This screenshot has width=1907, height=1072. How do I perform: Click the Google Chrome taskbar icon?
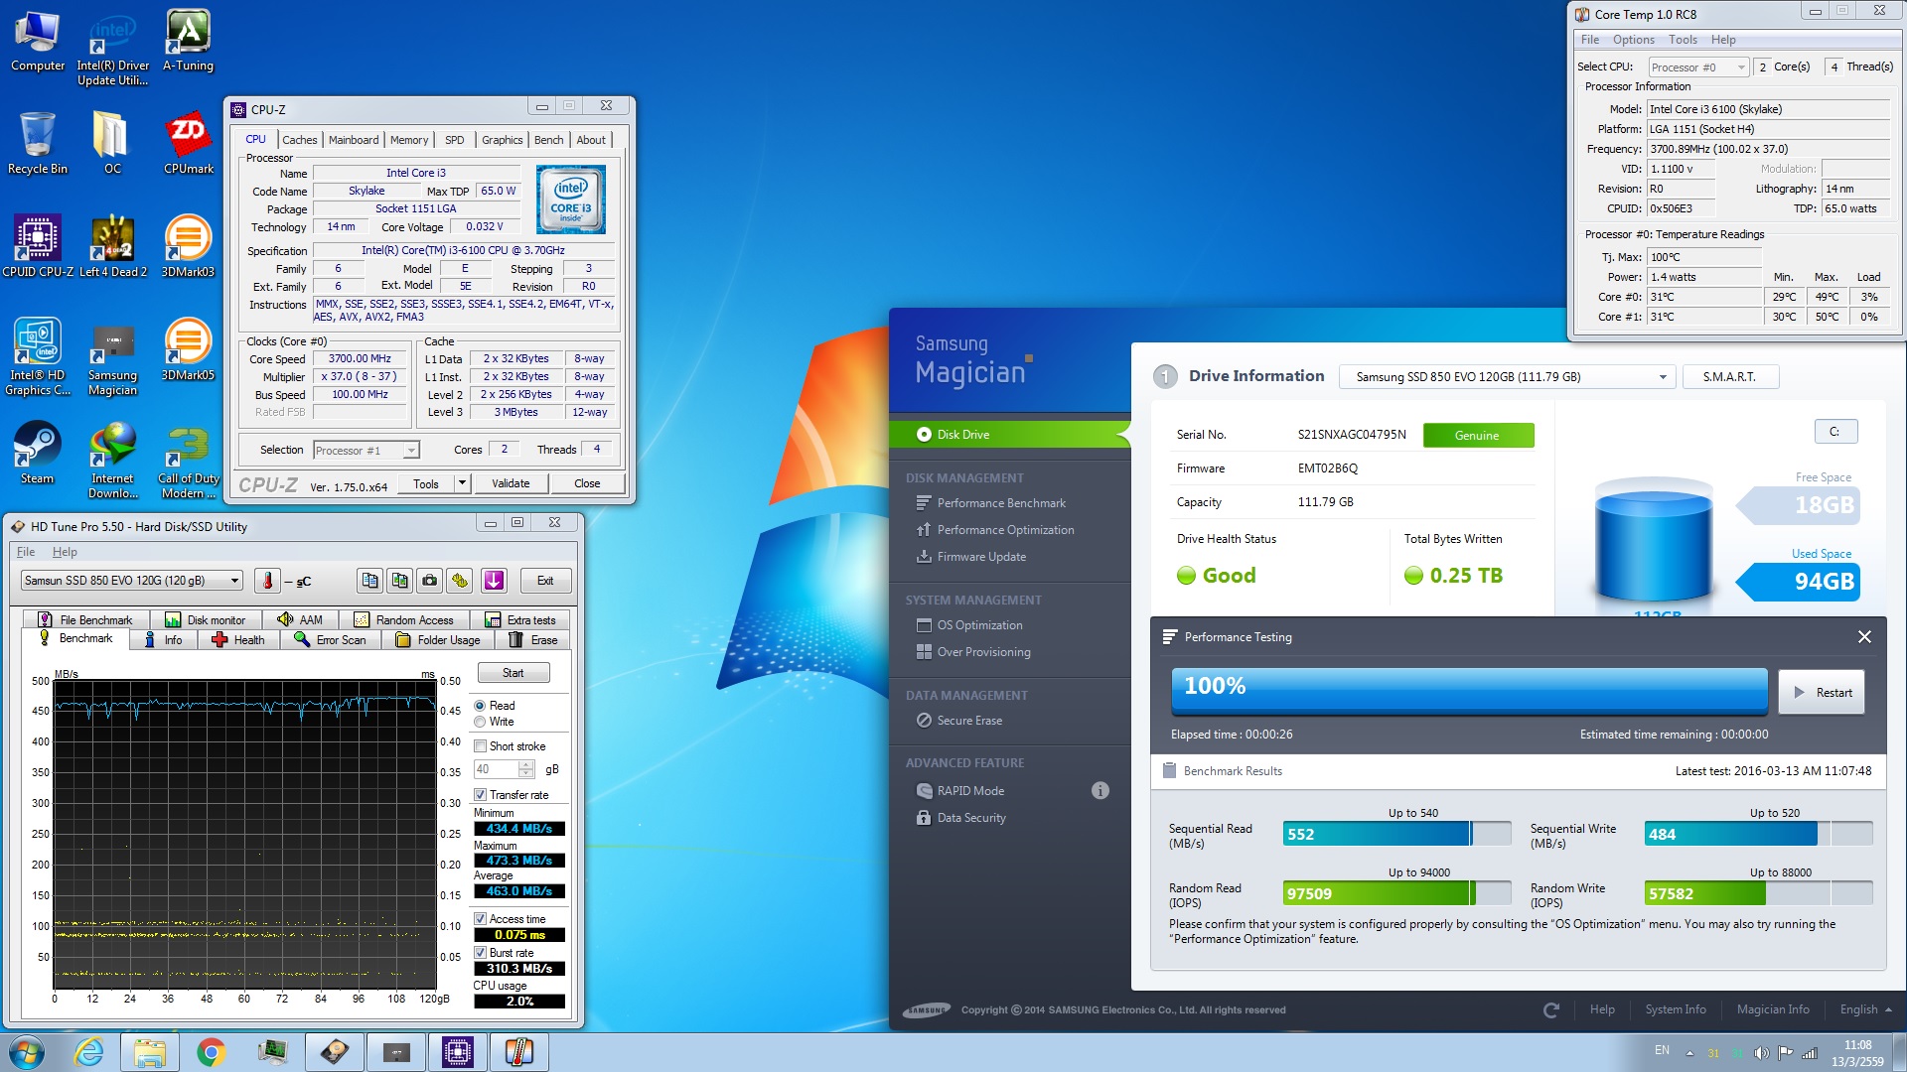[211, 1052]
